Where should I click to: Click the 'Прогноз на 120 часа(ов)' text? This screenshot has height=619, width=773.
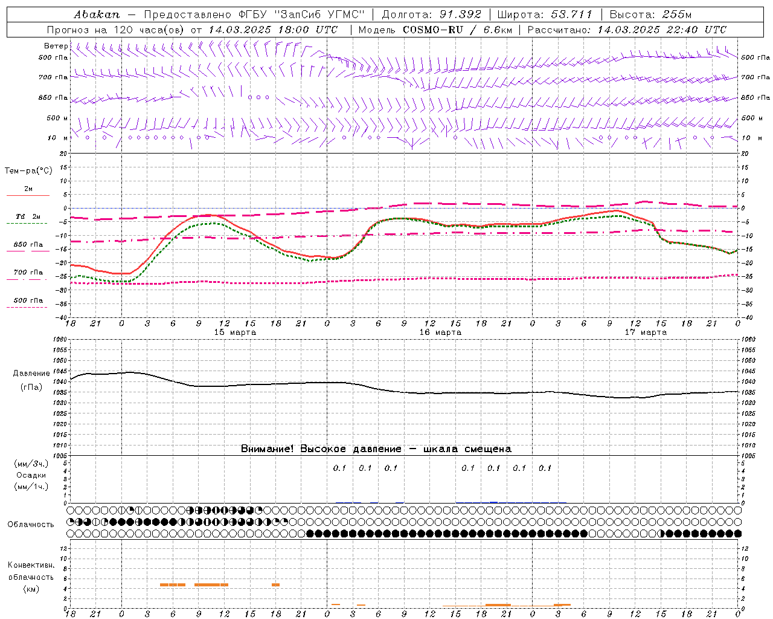[x=116, y=30]
